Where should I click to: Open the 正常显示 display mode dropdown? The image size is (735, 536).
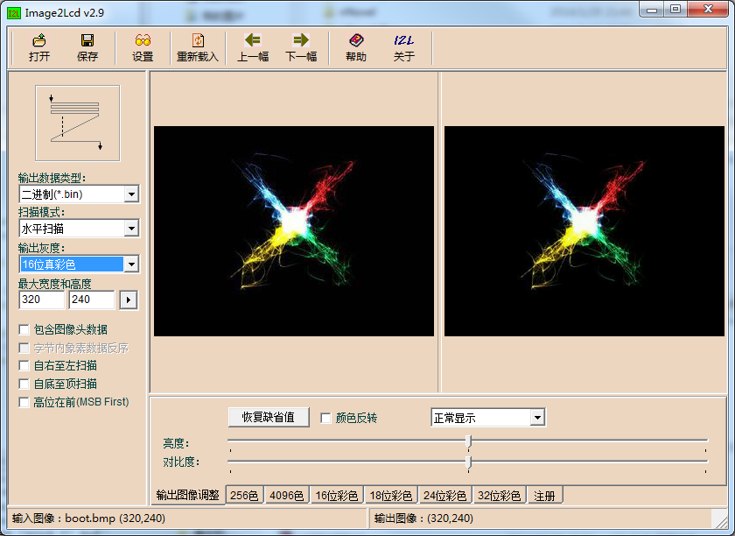(537, 417)
